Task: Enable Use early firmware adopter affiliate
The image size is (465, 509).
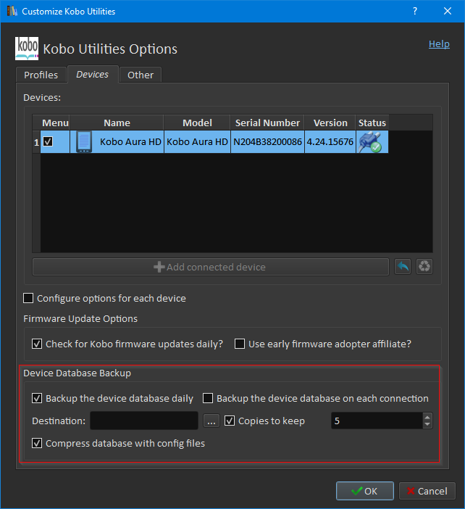Action: pos(240,344)
